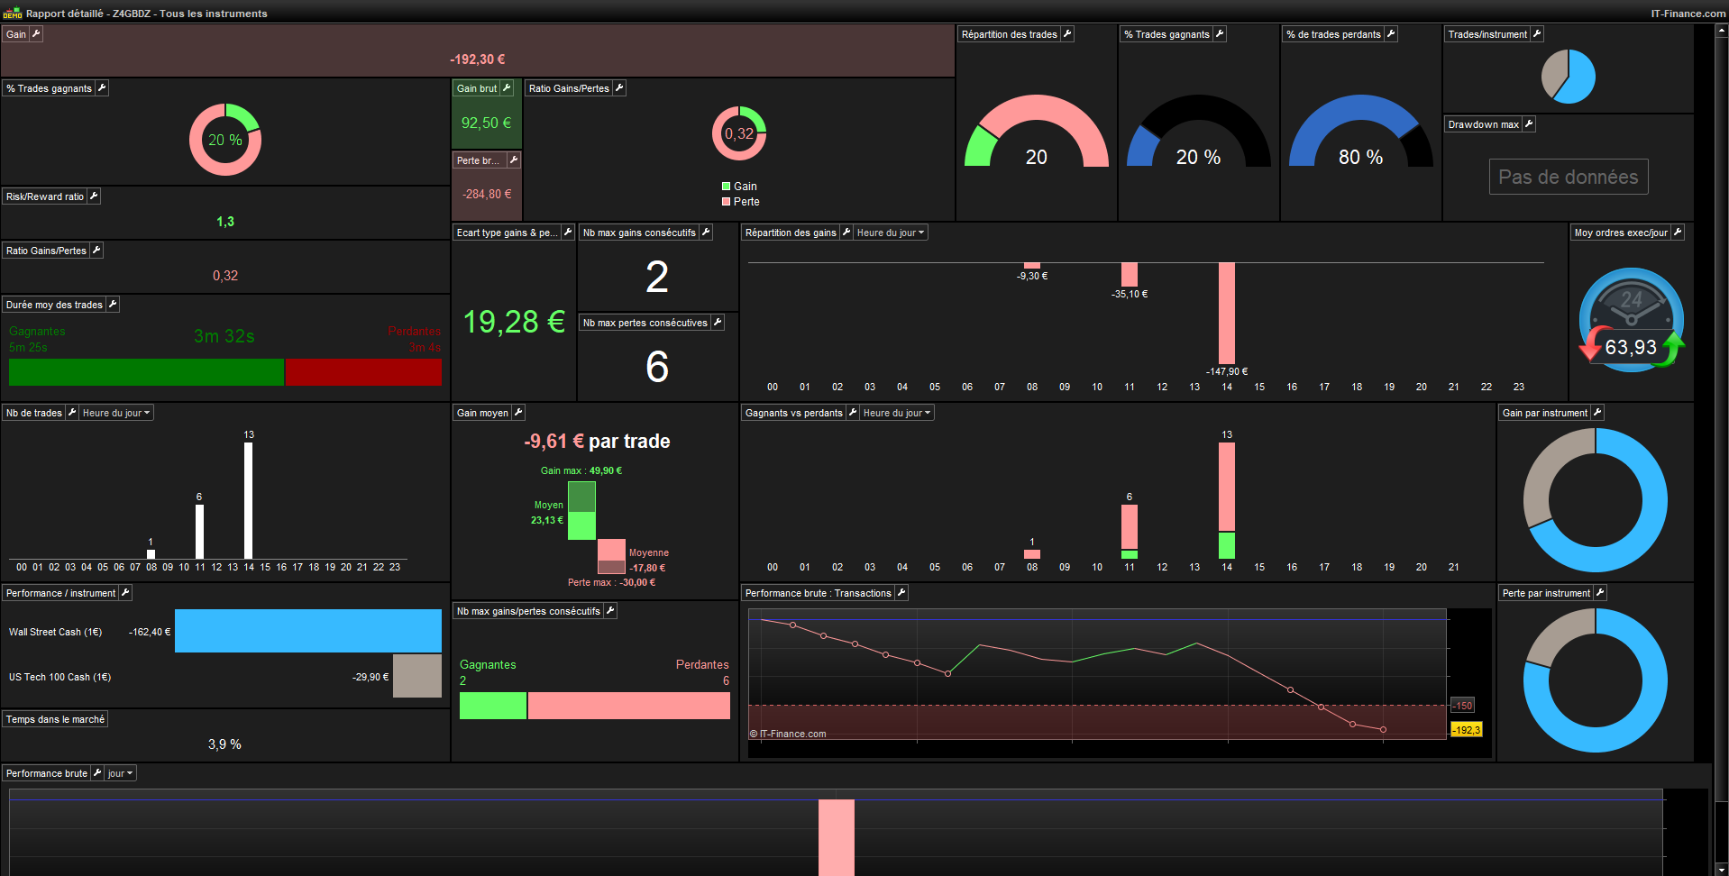Viewport: 1729px width, 876px height.
Task: Click blue Wall Street Cash performance bar
Action: (x=308, y=631)
